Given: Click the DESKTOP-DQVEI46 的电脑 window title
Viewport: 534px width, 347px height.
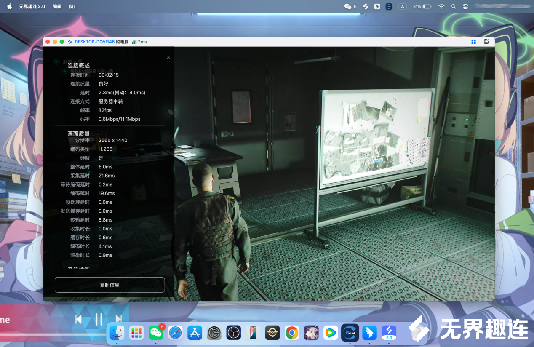Looking at the screenshot, I should [x=101, y=42].
